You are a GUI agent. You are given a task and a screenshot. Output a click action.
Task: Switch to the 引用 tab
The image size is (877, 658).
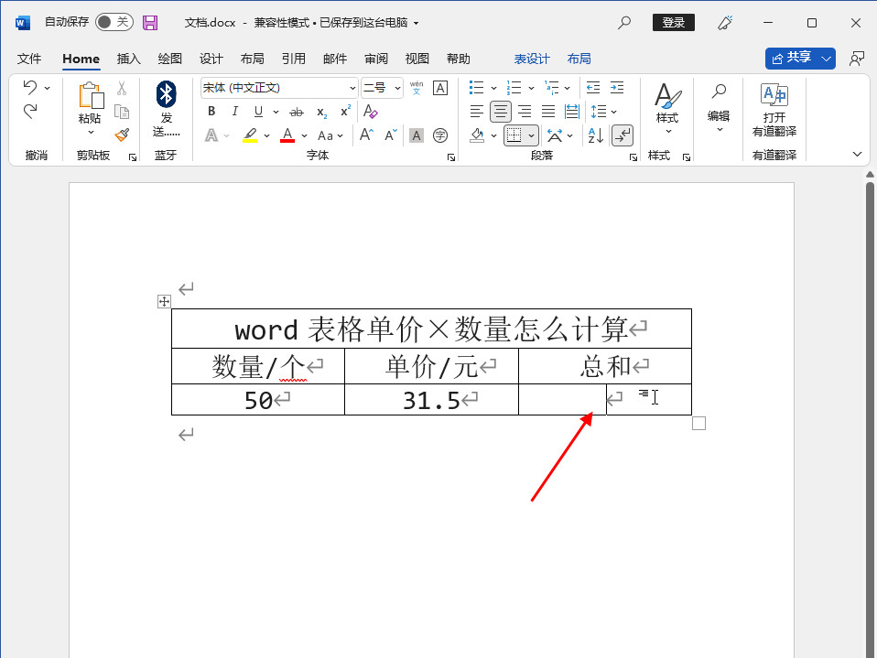(x=294, y=59)
